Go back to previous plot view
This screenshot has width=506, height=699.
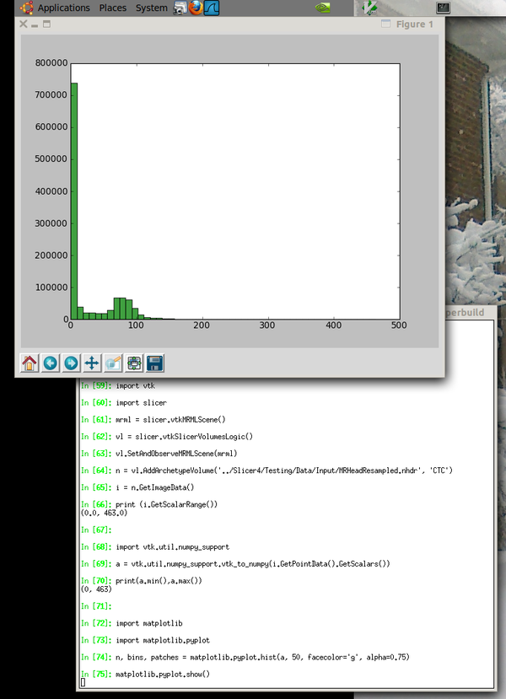(50, 363)
